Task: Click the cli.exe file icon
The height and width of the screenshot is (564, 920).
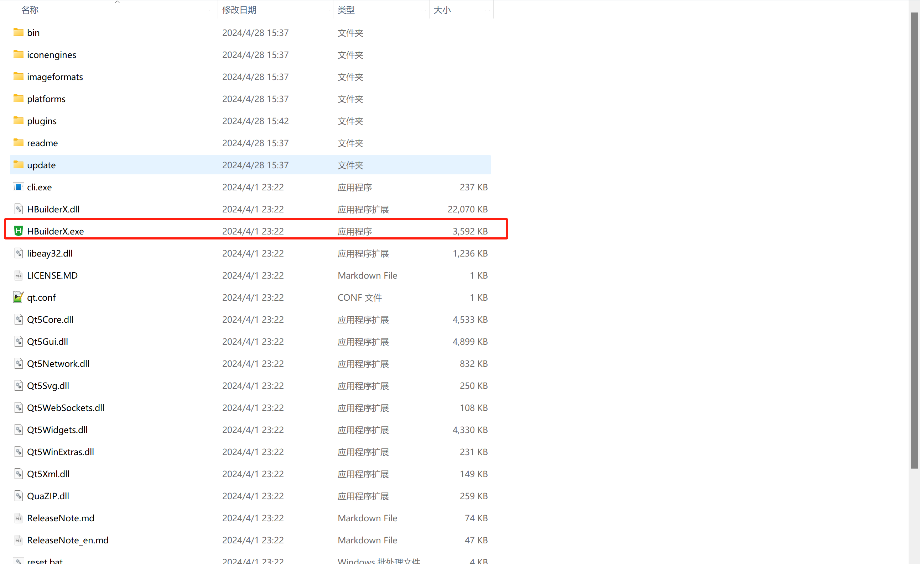Action: [18, 187]
